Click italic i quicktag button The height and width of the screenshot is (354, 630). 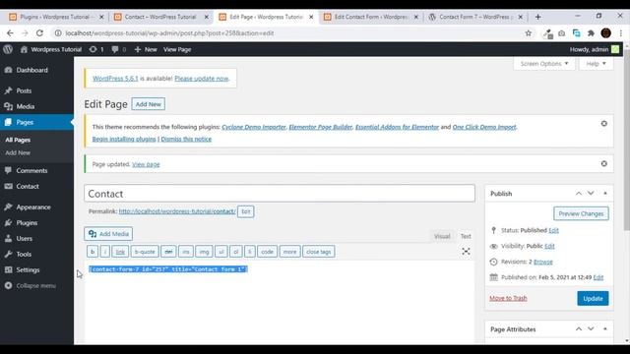(105, 252)
